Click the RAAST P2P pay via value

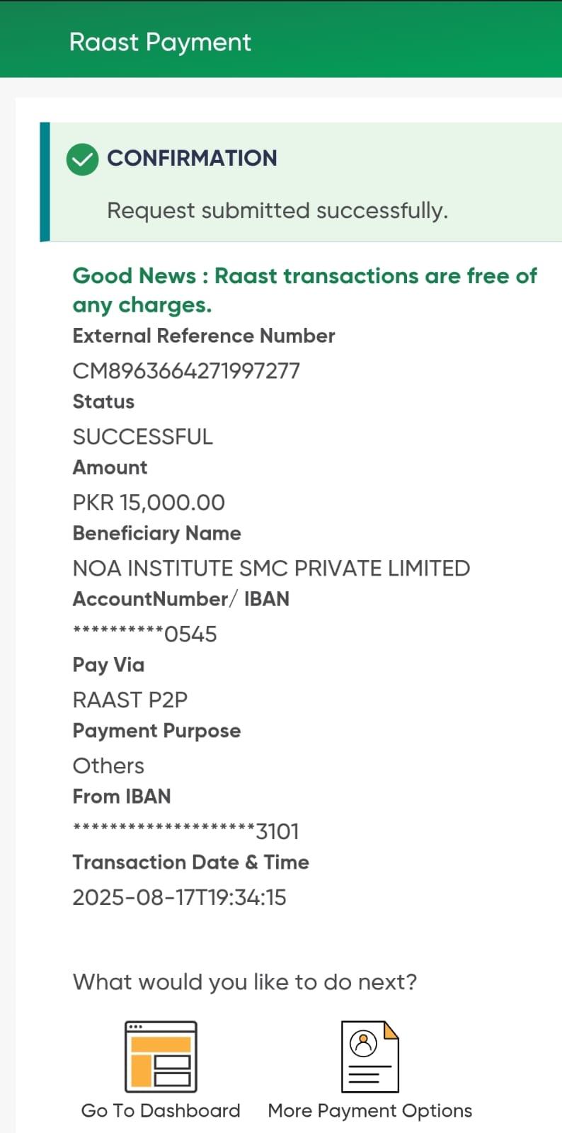point(130,700)
